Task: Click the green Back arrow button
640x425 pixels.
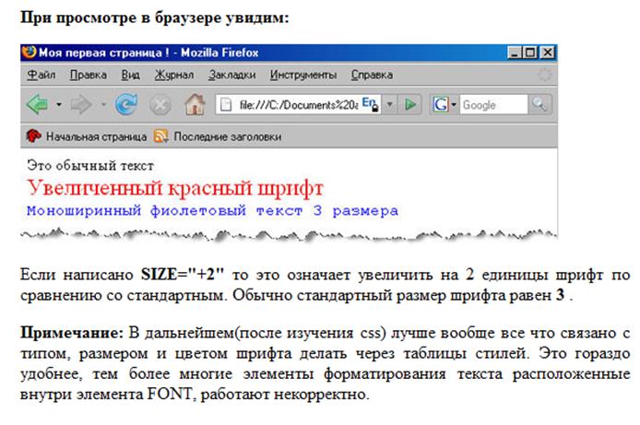Action: [x=37, y=105]
